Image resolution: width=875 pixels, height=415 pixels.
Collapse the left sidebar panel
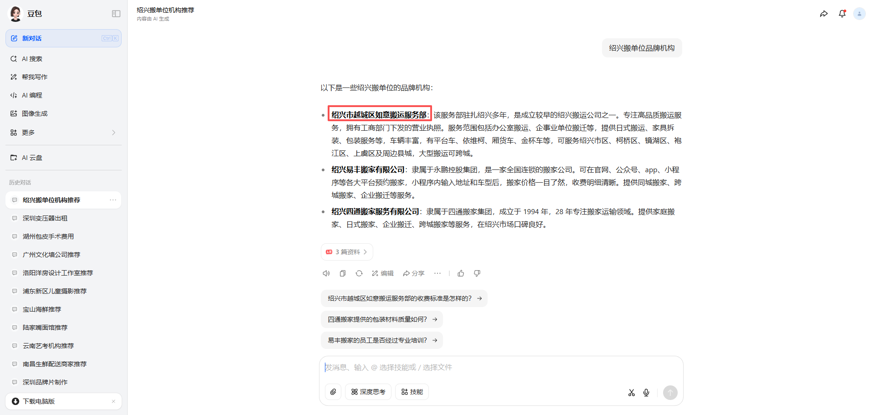click(x=116, y=14)
